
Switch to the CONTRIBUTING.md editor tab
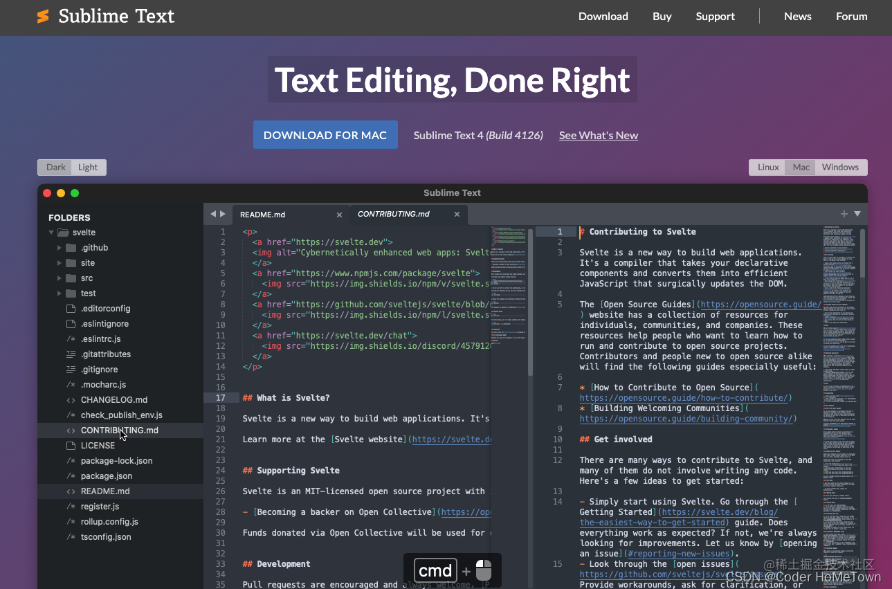tap(408, 215)
